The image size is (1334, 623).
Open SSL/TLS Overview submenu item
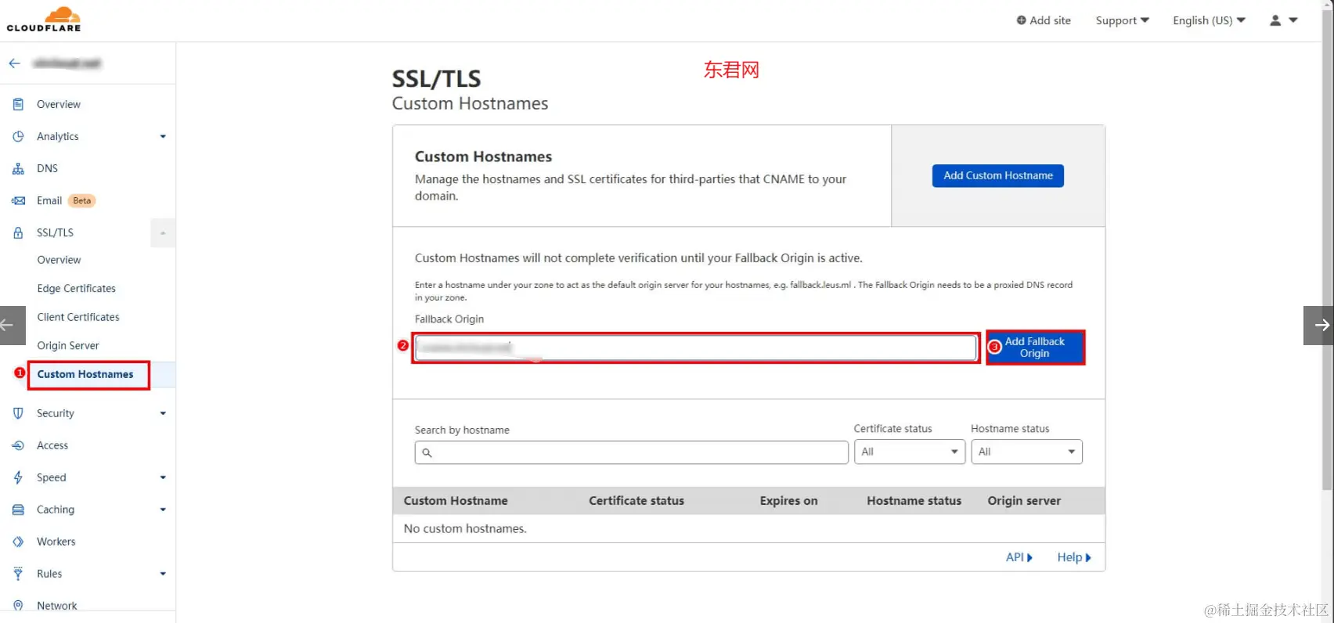(x=59, y=260)
